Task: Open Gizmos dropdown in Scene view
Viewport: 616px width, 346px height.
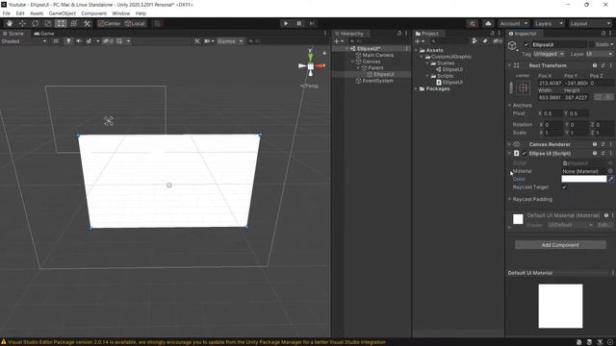Action: (230, 41)
